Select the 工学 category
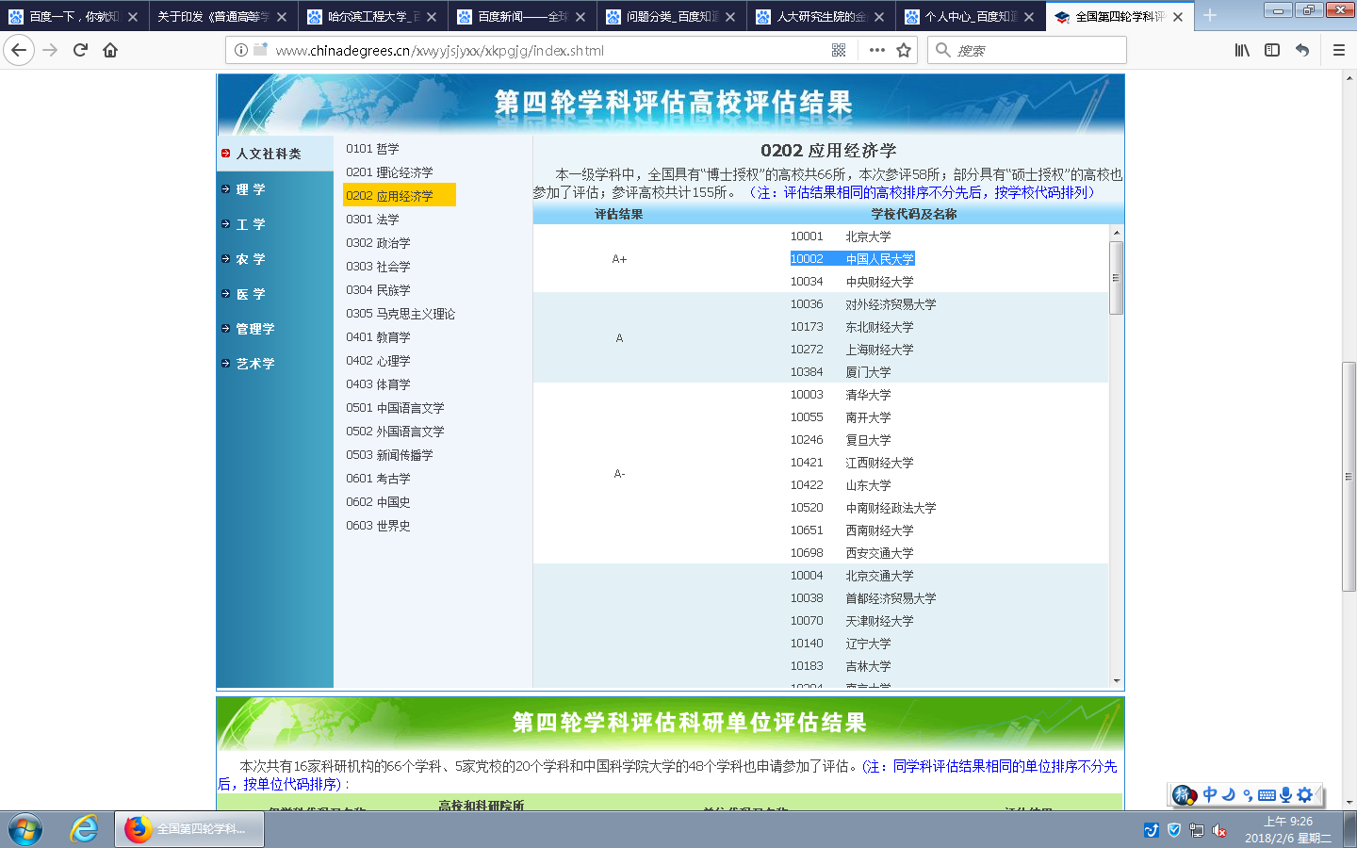Screen dimensions: 1357x848 251,224
